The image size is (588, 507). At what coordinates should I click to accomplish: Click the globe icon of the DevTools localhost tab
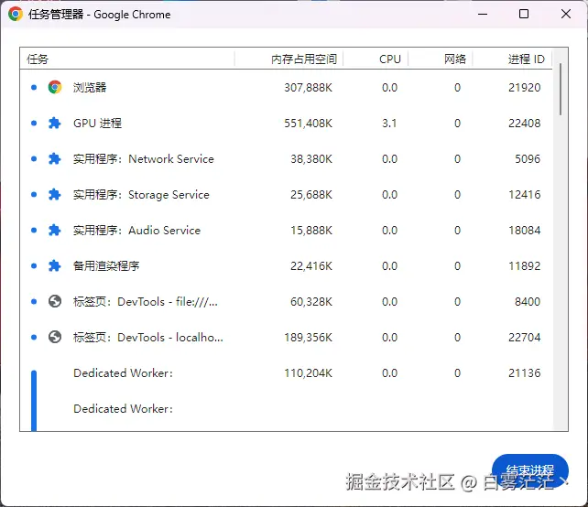tap(55, 338)
